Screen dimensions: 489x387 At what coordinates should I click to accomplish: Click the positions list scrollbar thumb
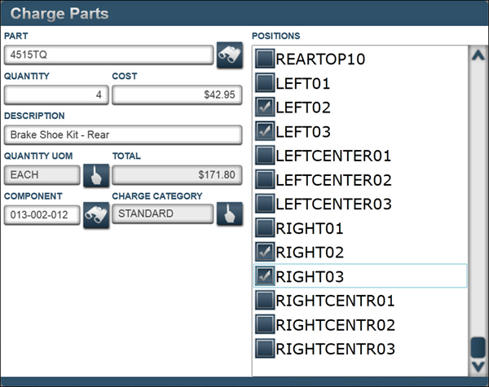[478, 345]
